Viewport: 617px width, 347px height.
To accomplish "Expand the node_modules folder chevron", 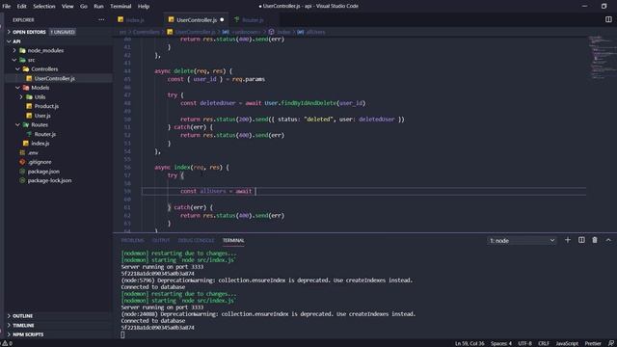I will [14, 50].
